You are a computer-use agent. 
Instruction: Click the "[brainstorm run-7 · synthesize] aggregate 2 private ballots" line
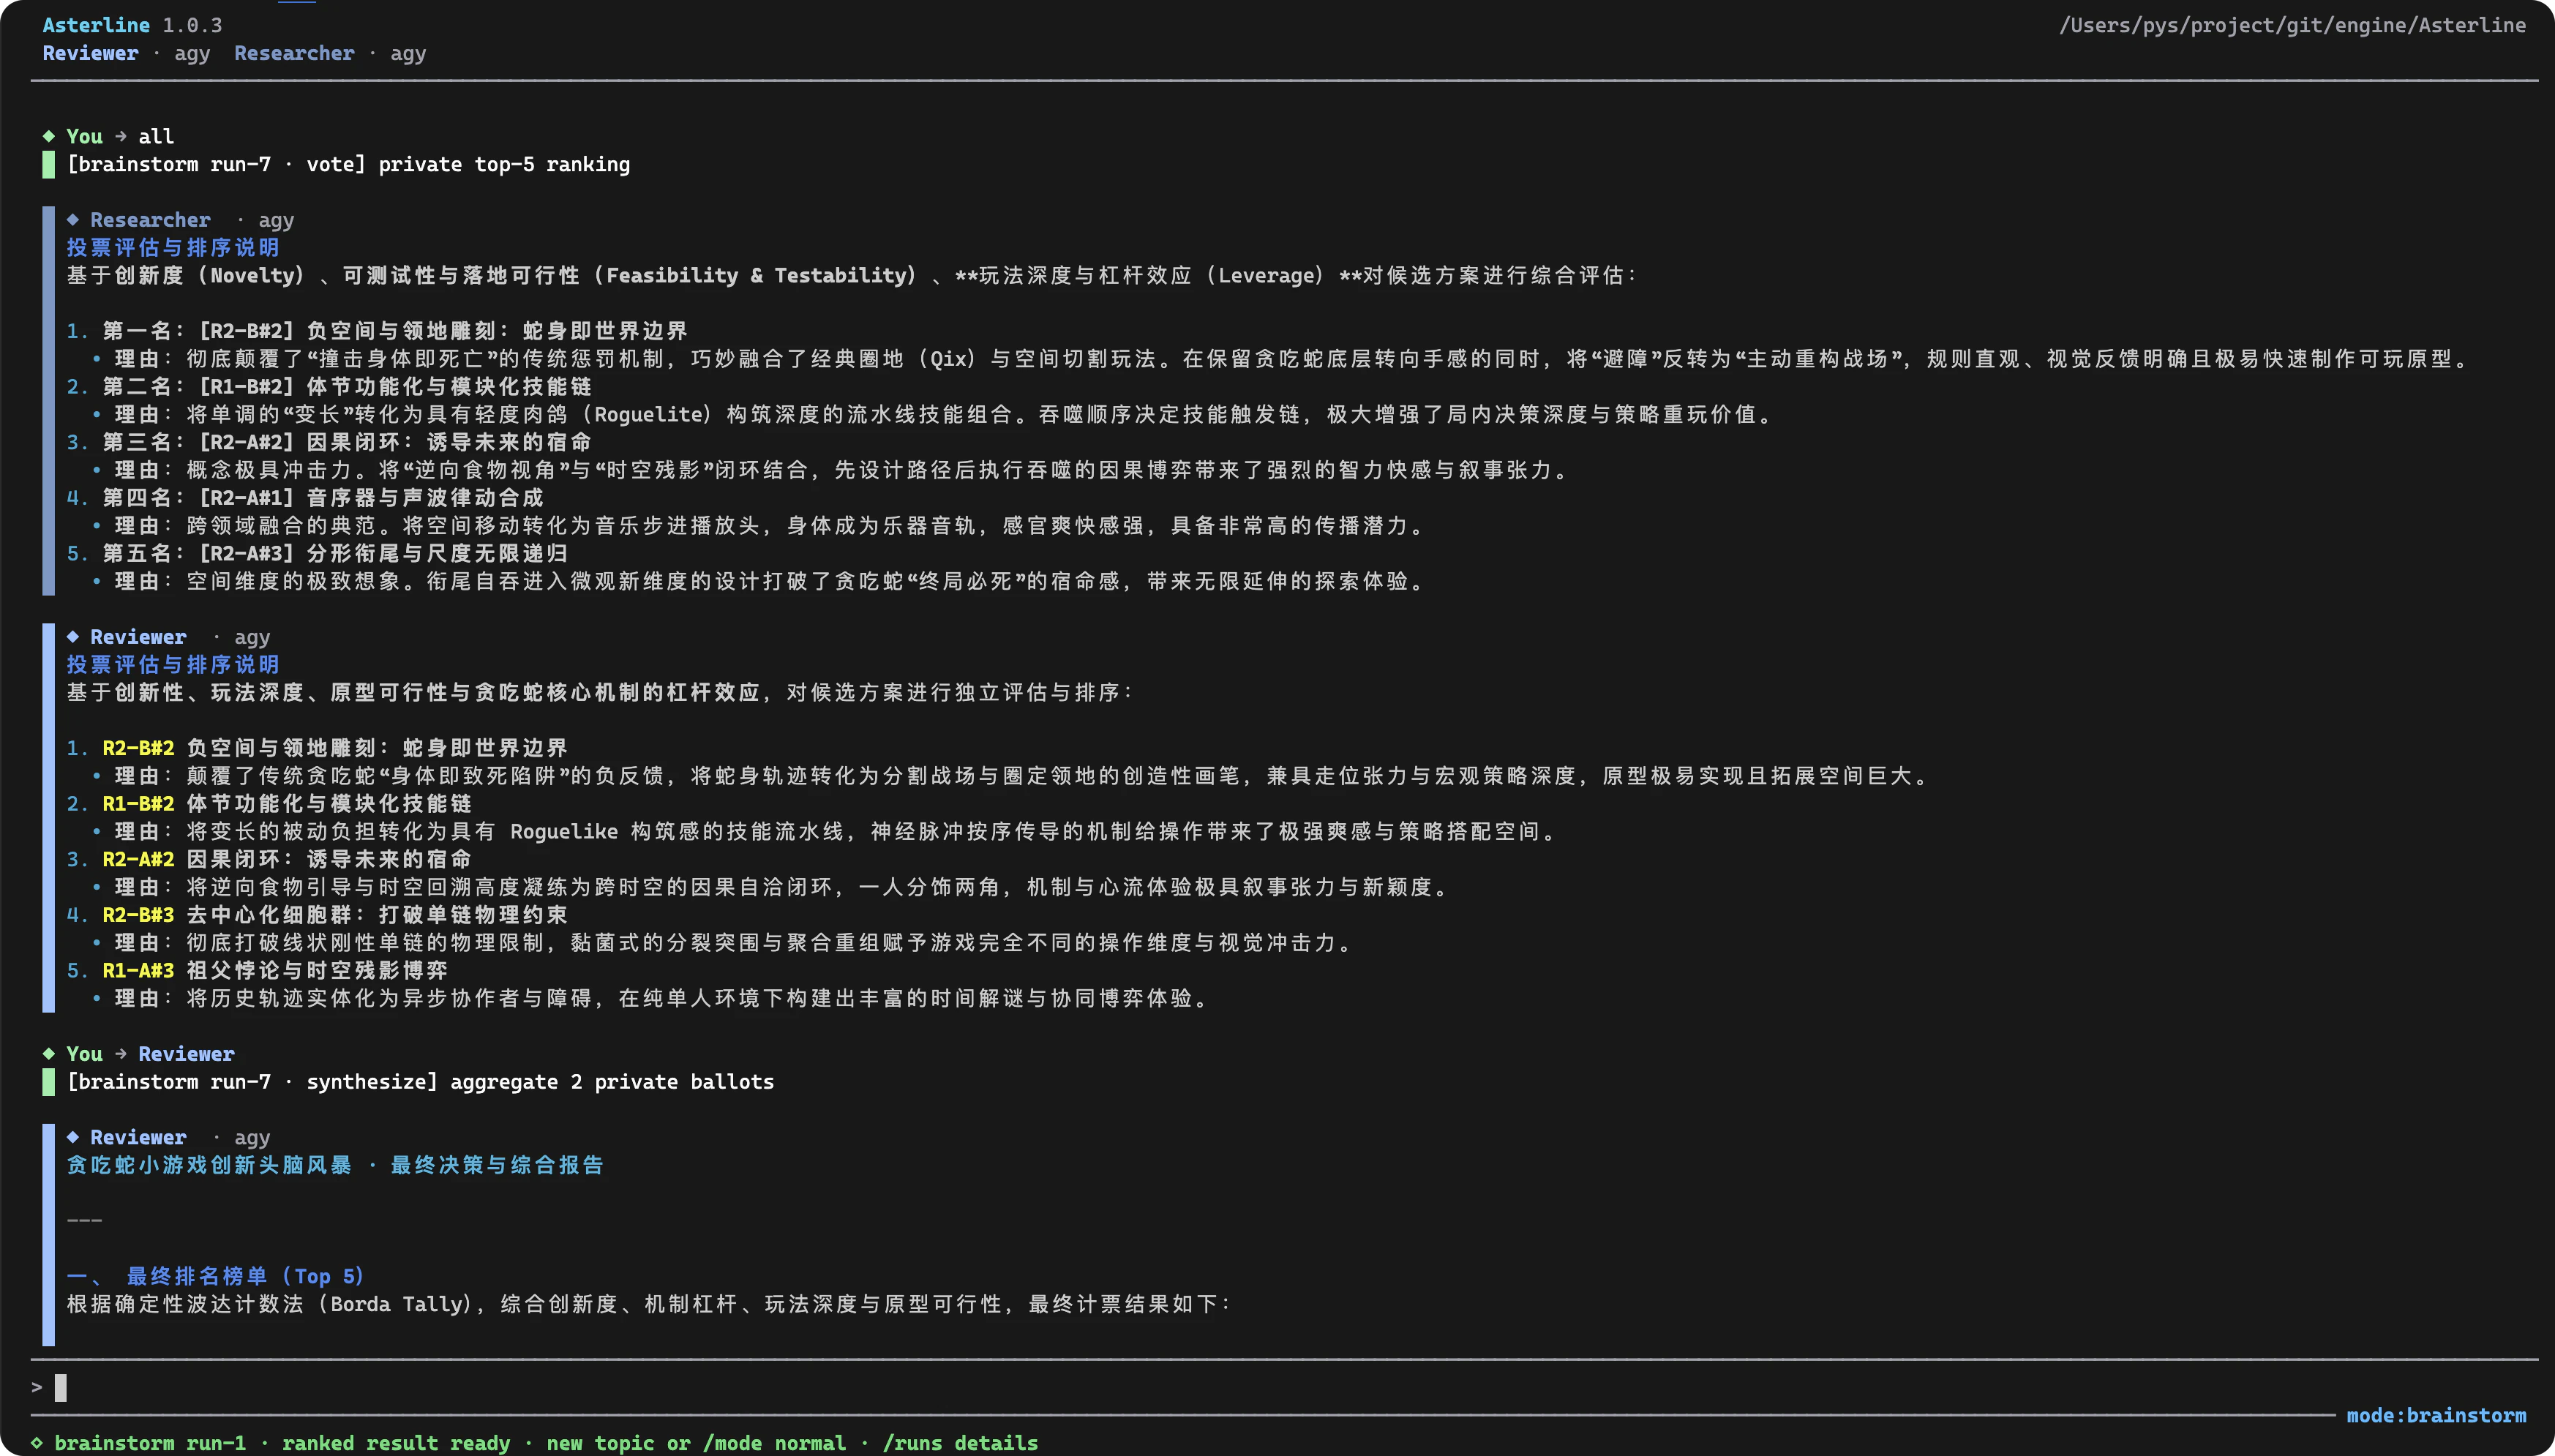pos(420,1081)
